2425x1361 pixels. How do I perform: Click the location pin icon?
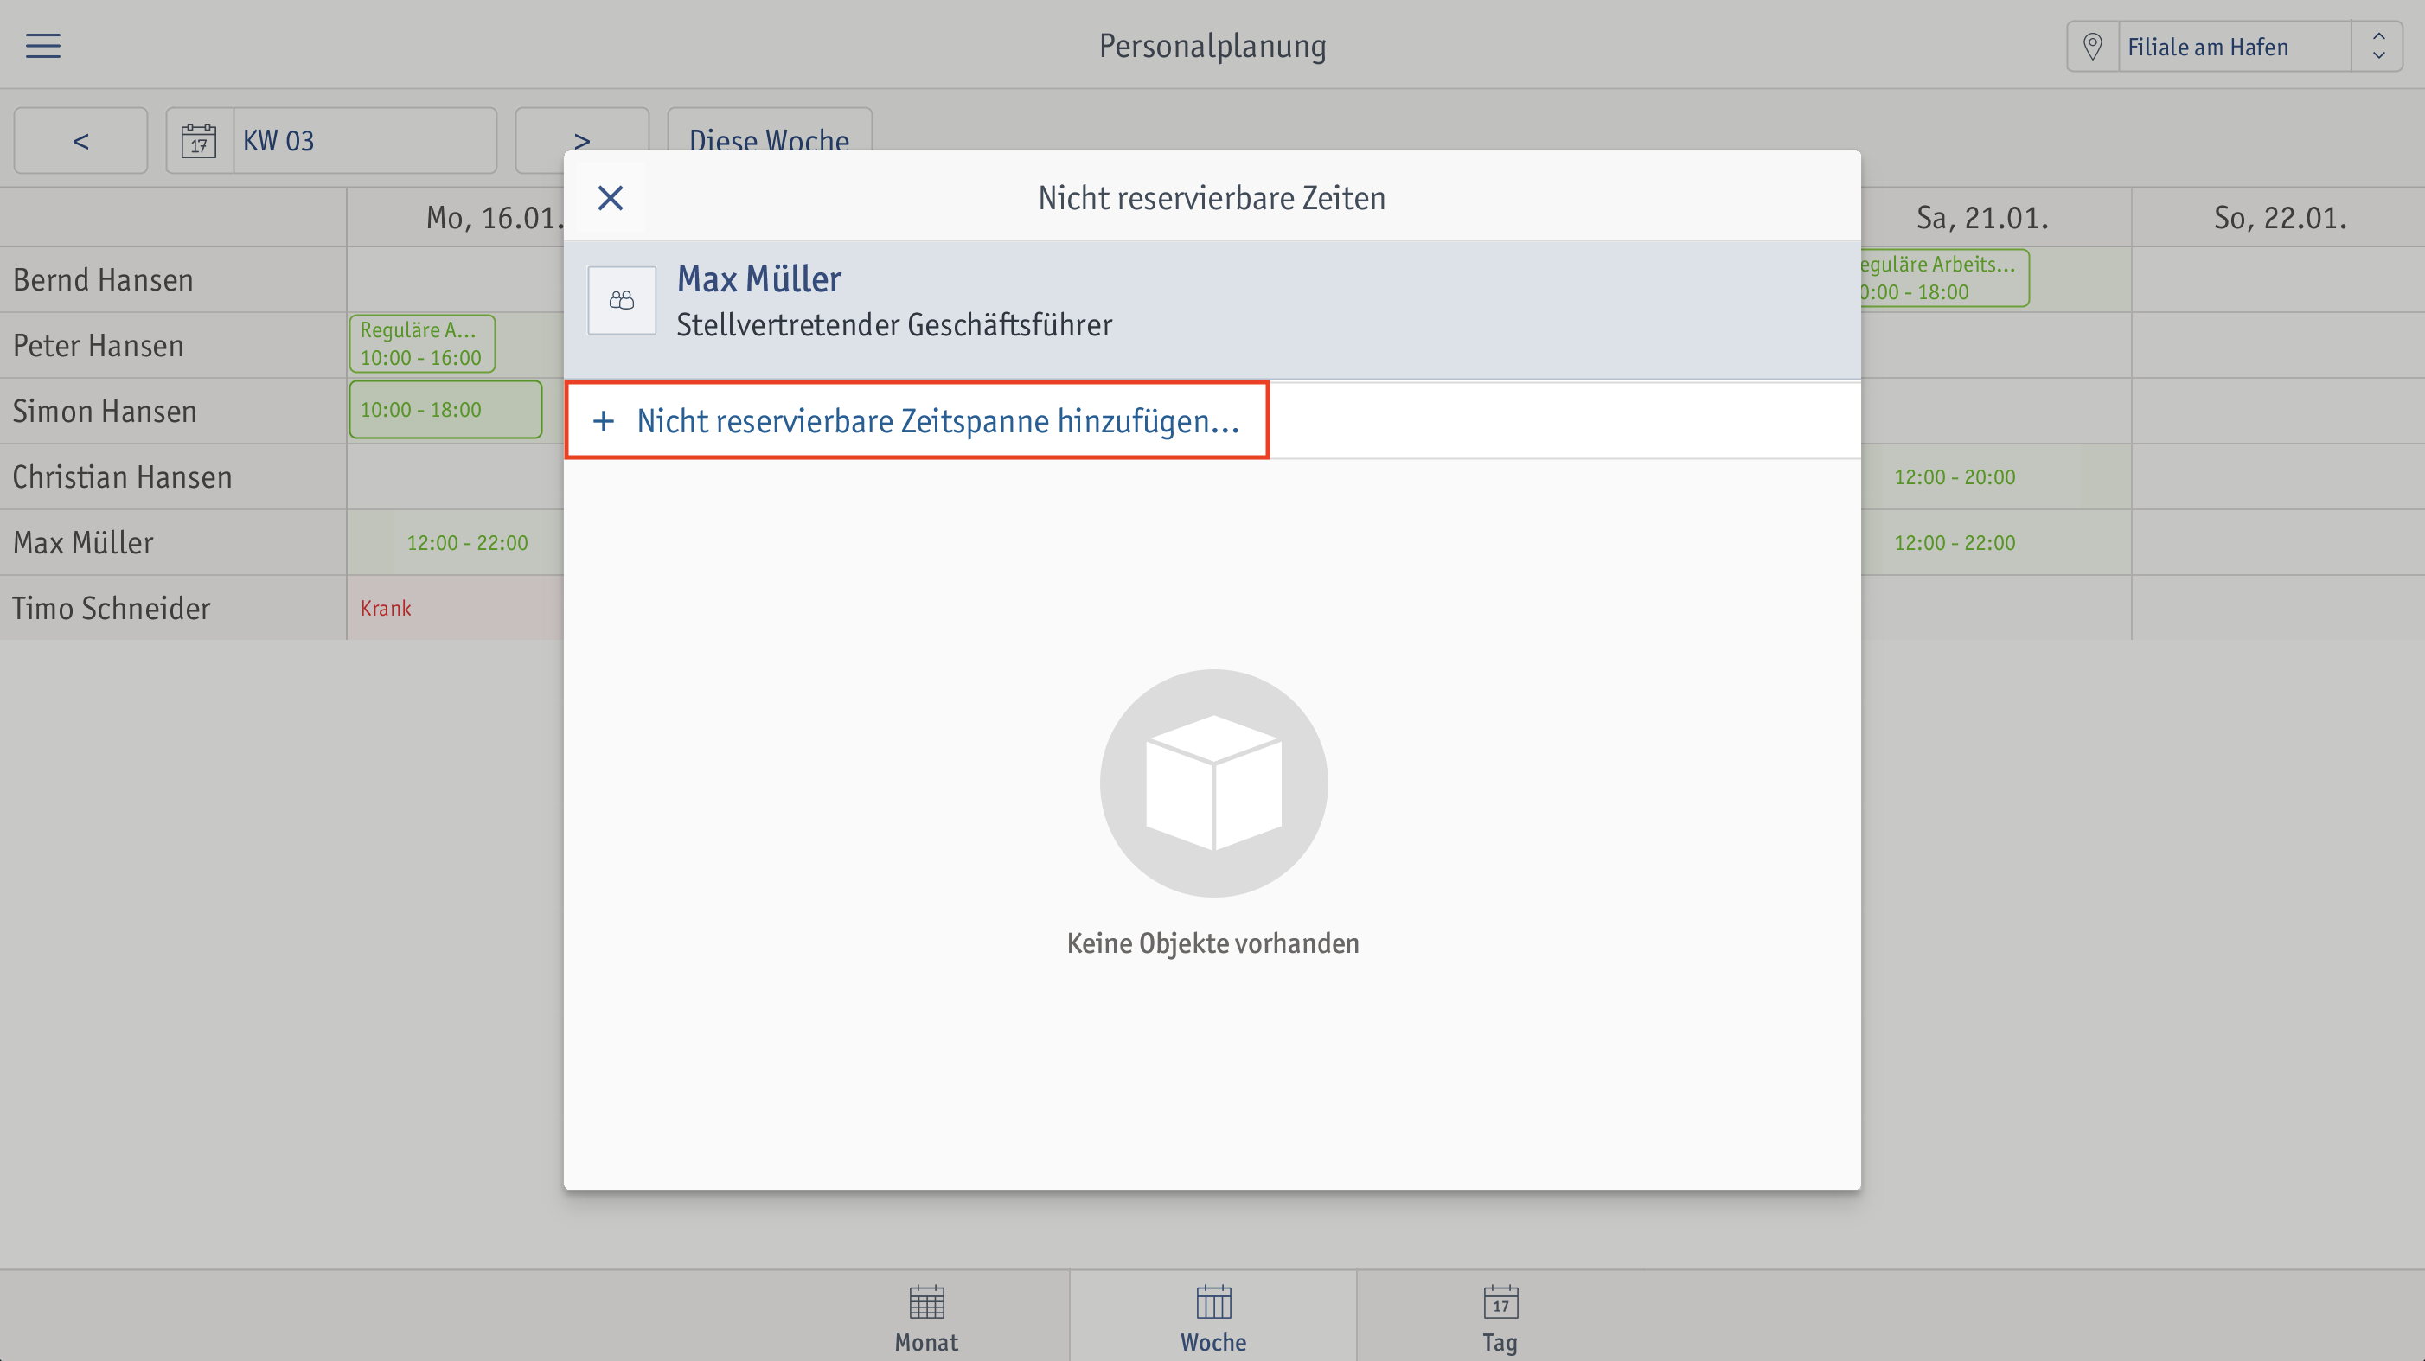pos(2092,46)
